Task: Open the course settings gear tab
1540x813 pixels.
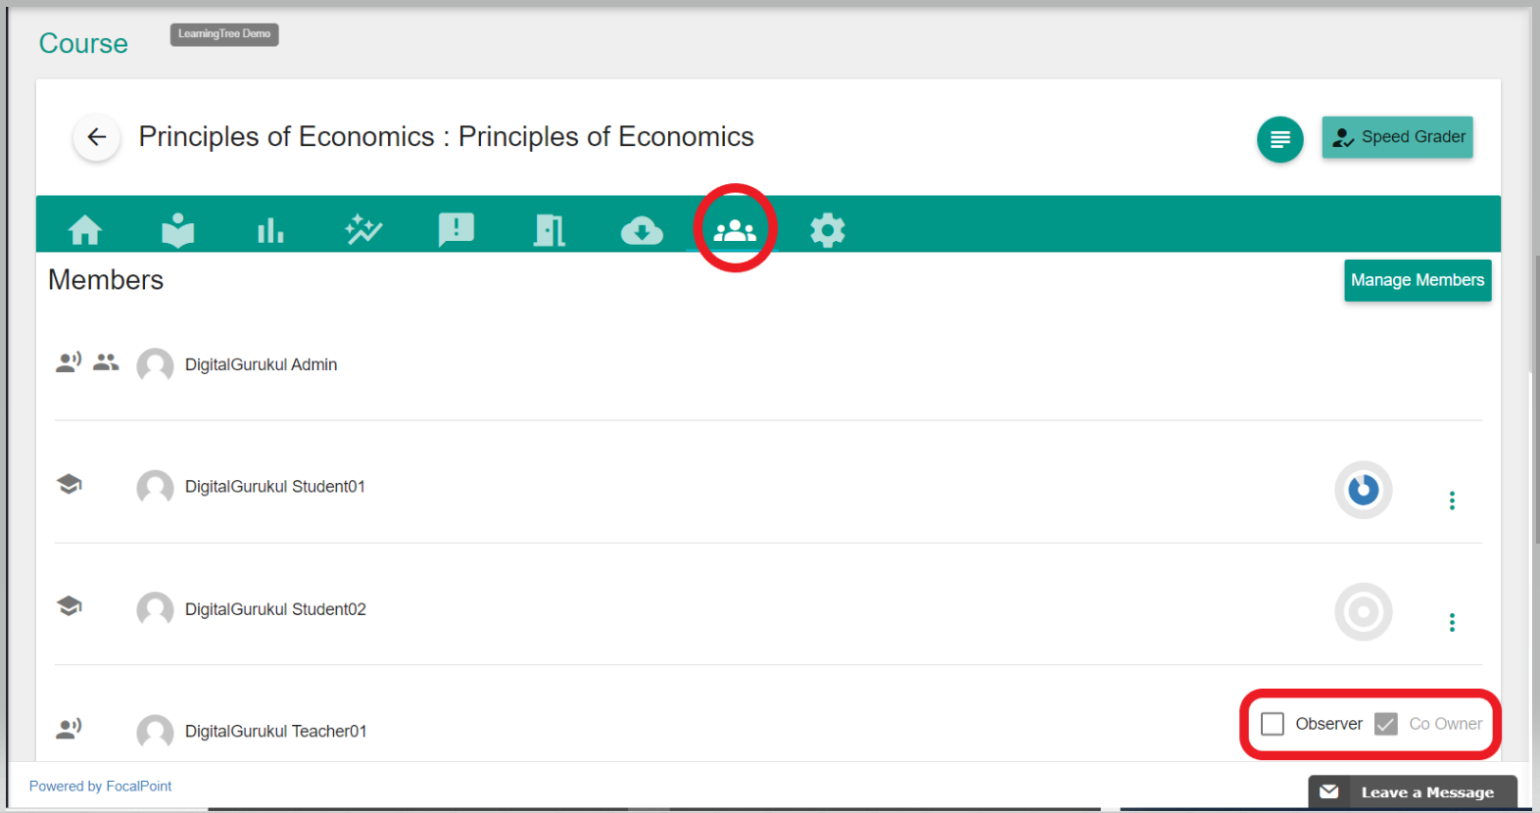Action: click(828, 230)
